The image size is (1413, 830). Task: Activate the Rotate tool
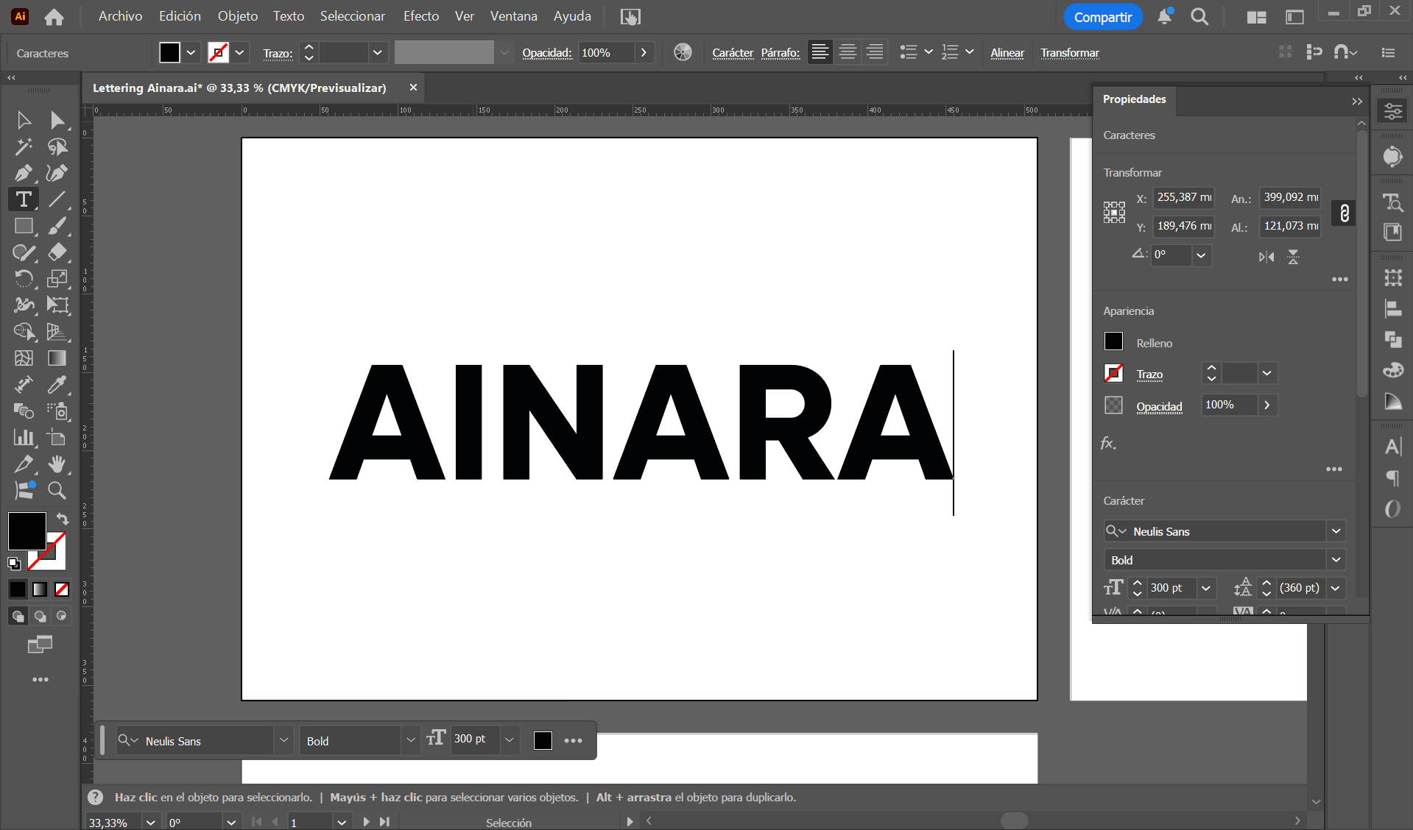pyautogui.click(x=24, y=278)
